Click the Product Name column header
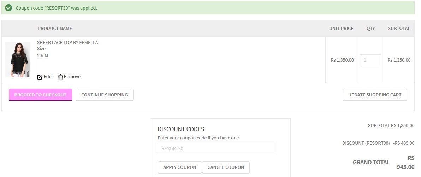This screenshot has width=421, height=177. point(55,29)
